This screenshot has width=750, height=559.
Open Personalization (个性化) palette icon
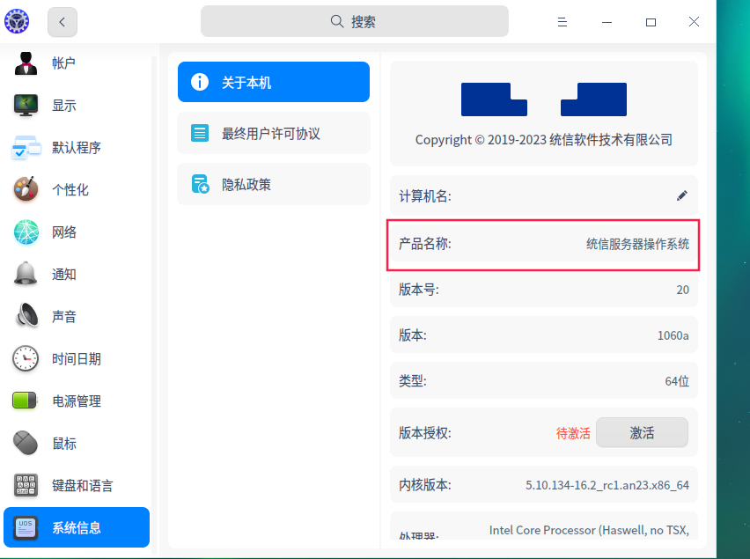pos(26,190)
